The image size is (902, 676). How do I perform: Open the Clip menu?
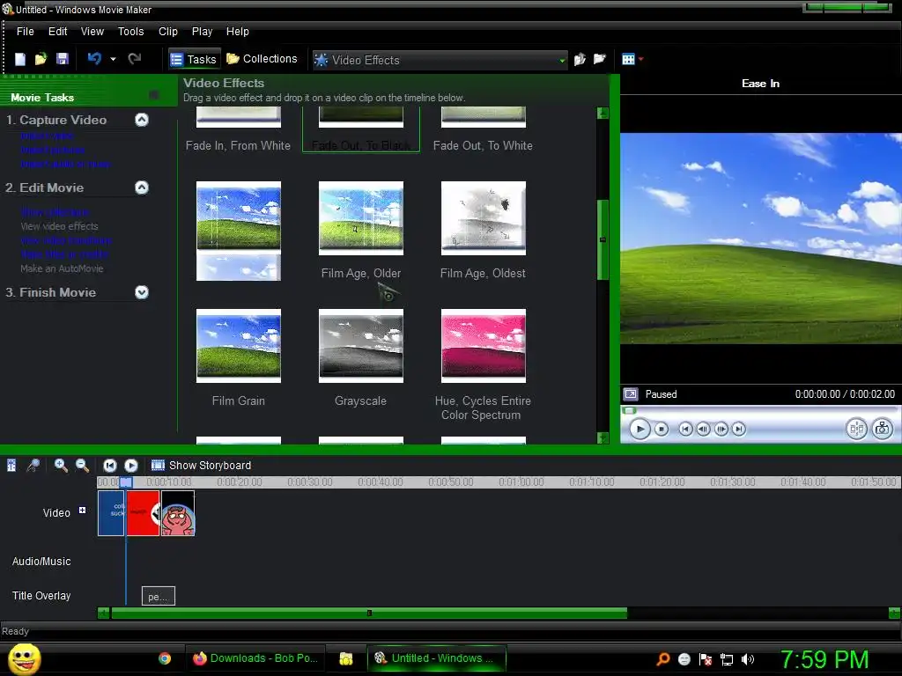pyautogui.click(x=168, y=32)
